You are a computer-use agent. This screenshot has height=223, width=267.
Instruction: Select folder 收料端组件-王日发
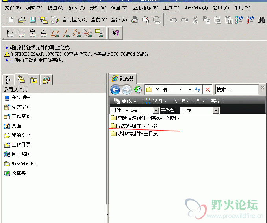pos(134,133)
